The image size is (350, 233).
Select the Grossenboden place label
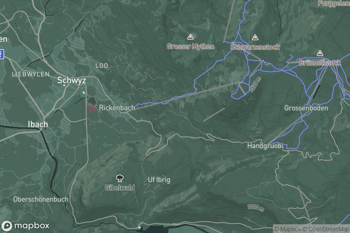pos(306,108)
